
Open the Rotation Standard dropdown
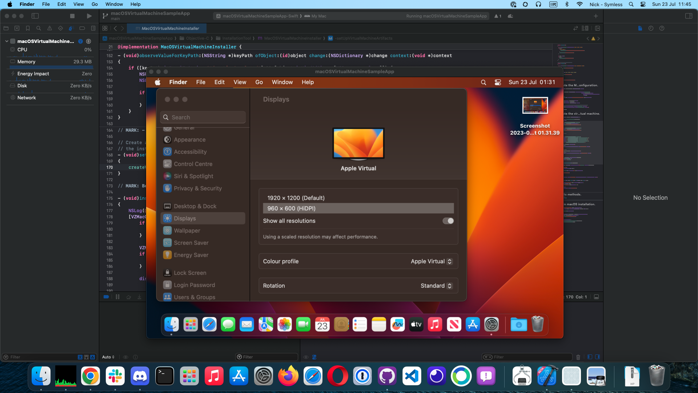pyautogui.click(x=436, y=286)
